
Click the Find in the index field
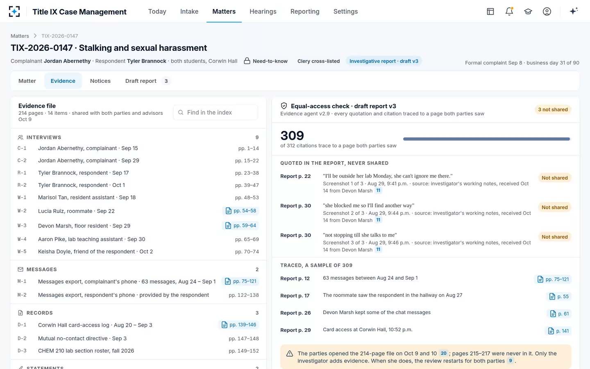[216, 112]
